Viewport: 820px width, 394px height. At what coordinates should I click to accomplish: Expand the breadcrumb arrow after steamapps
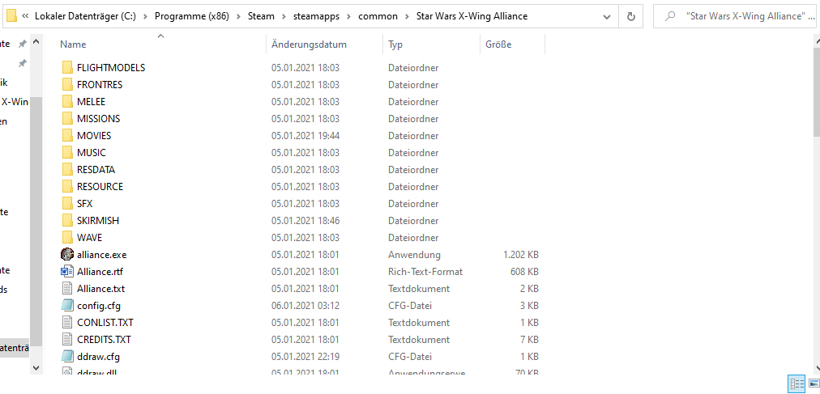coord(348,16)
